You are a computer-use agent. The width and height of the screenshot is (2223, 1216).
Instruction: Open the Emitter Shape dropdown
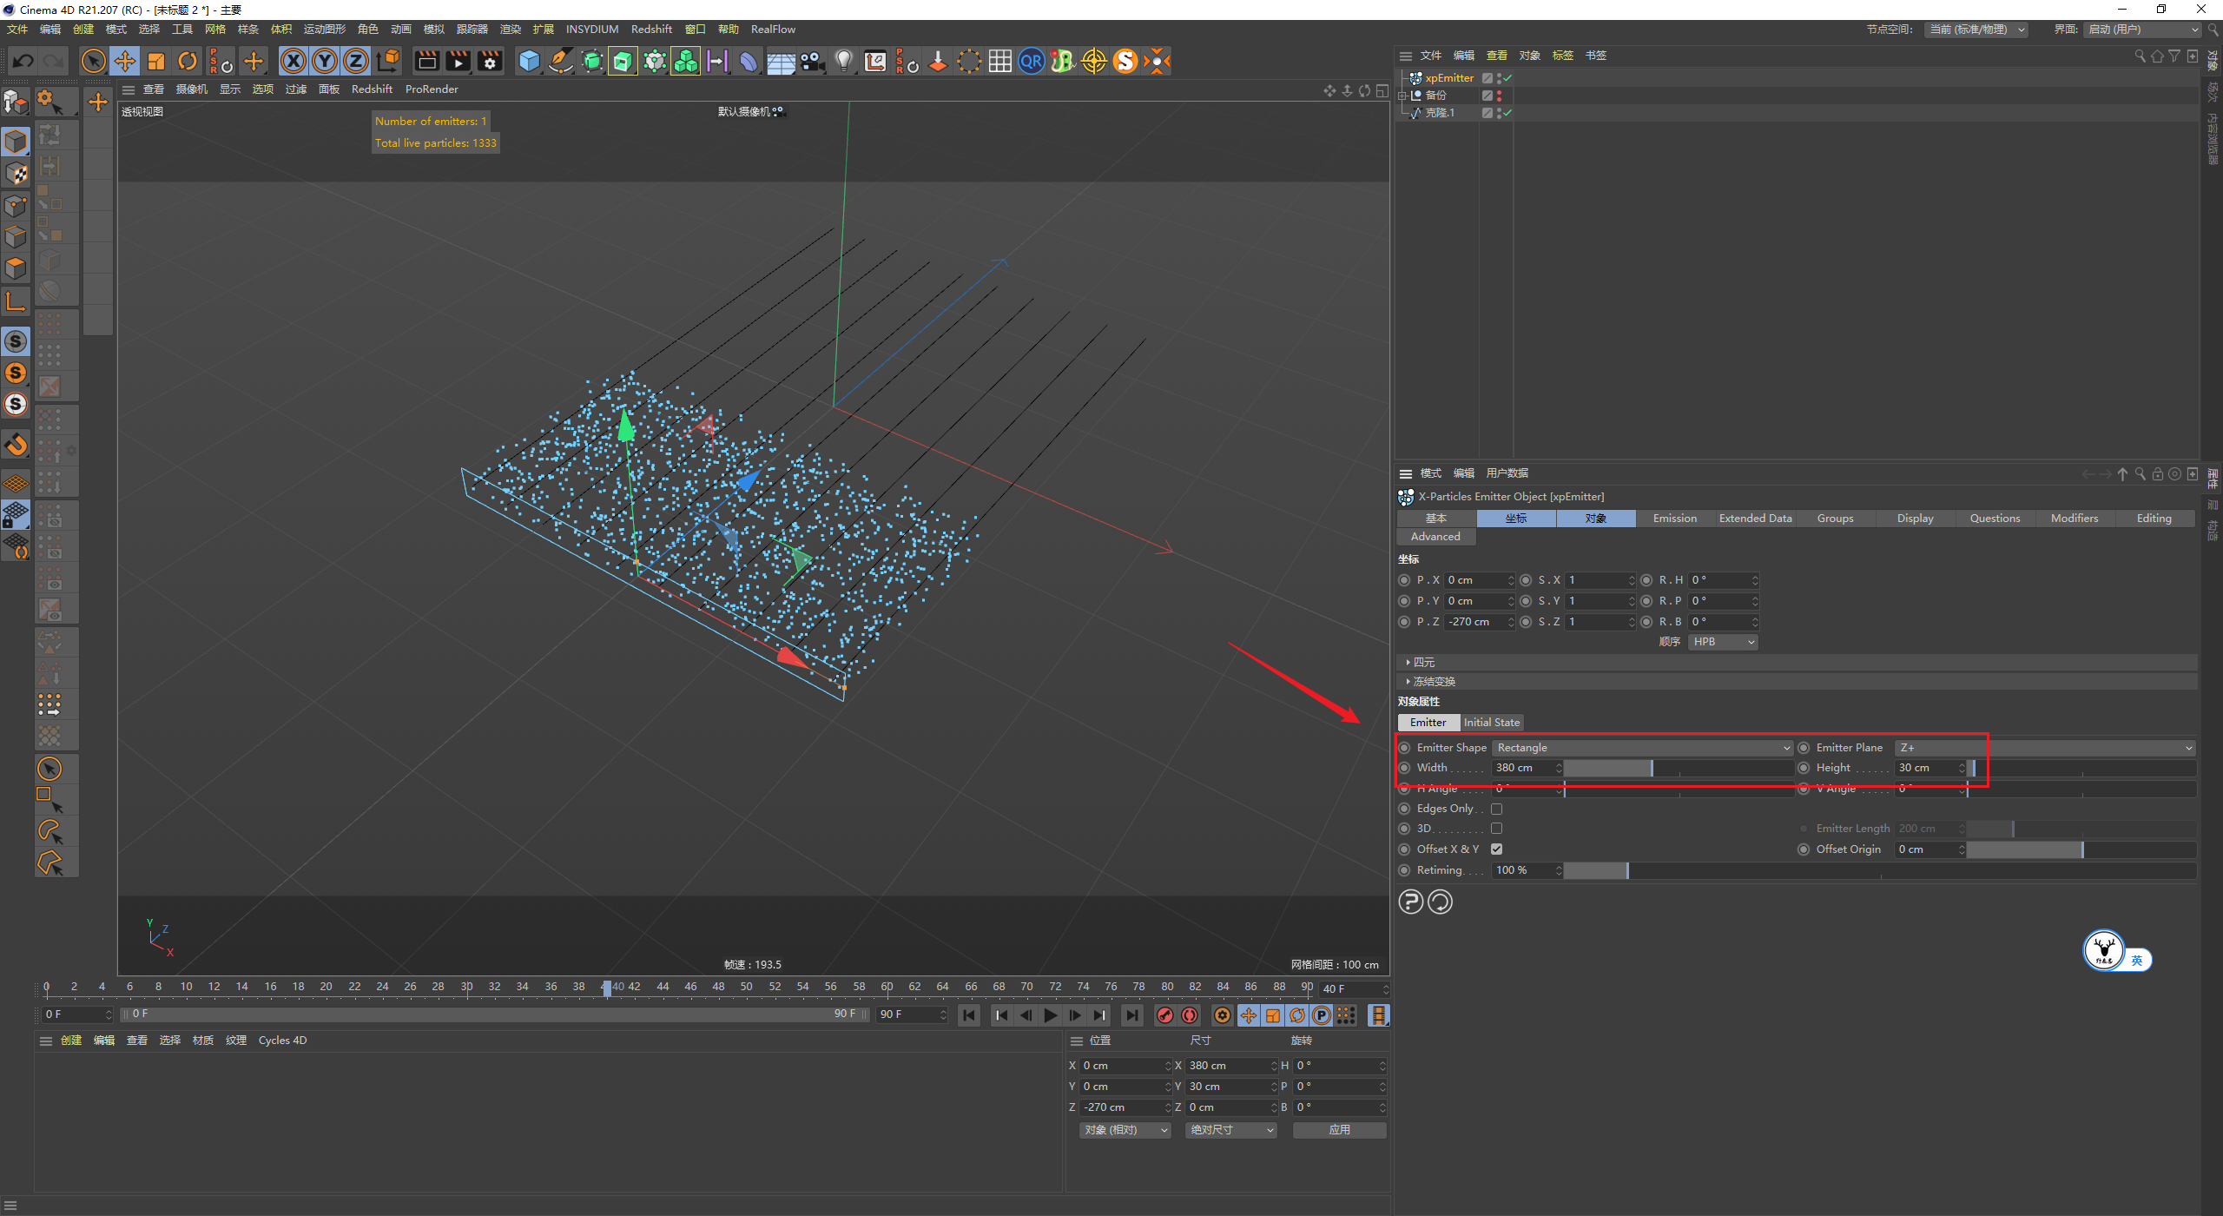click(x=1642, y=748)
